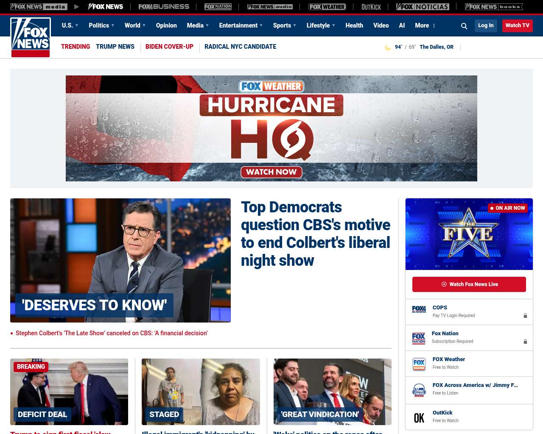This screenshot has height=434, width=543.
Task: Click The Five ON AIR NOW thumbnail
Action: coord(469,234)
